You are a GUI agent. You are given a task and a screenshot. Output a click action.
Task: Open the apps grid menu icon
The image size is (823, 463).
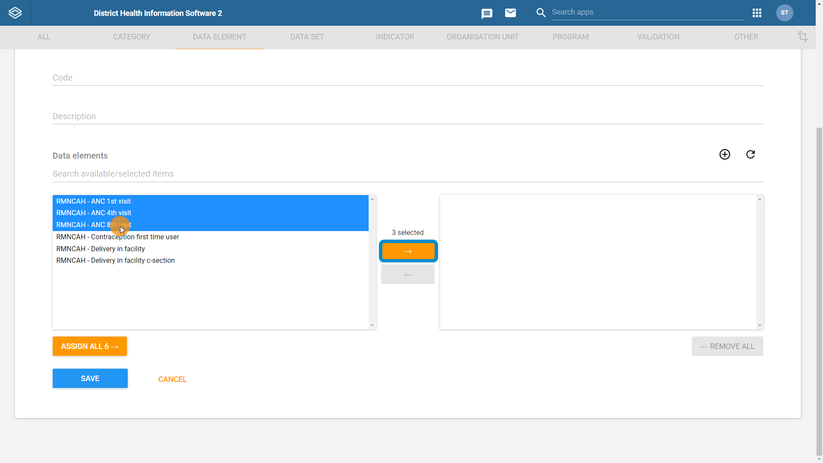point(757,13)
